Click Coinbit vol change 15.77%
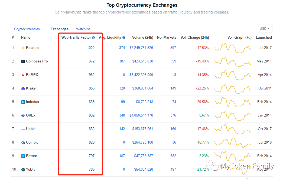This screenshot has width=283, height=179. click(x=203, y=142)
